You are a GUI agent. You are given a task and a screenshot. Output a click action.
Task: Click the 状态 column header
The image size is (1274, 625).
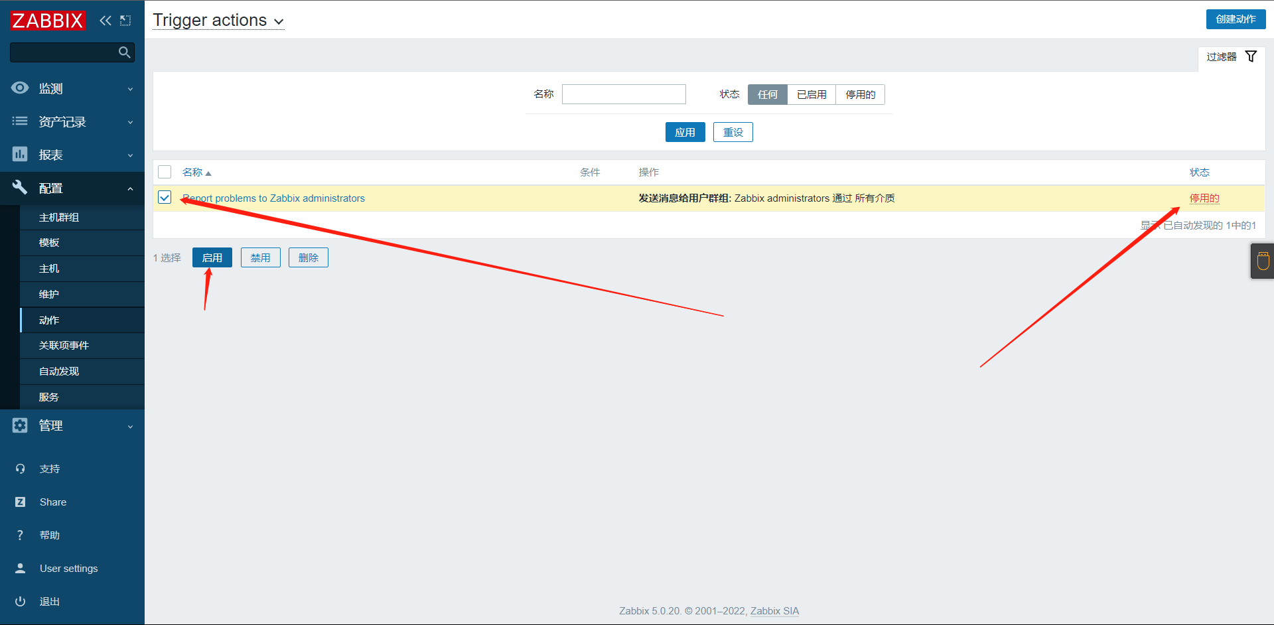tap(1200, 173)
